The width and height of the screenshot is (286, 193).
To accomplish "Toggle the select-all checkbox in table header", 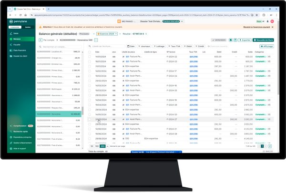I will coord(90,52).
